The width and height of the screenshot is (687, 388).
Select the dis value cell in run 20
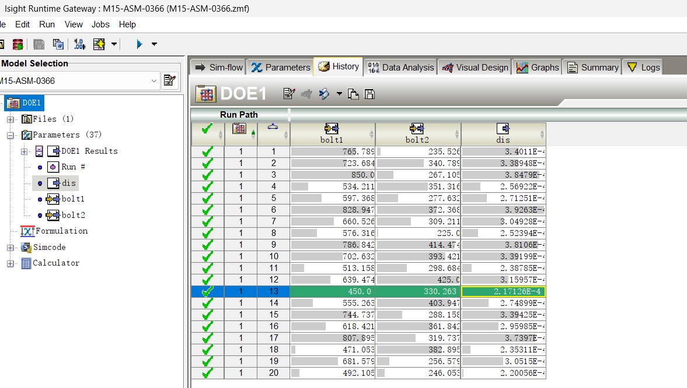[x=503, y=373]
